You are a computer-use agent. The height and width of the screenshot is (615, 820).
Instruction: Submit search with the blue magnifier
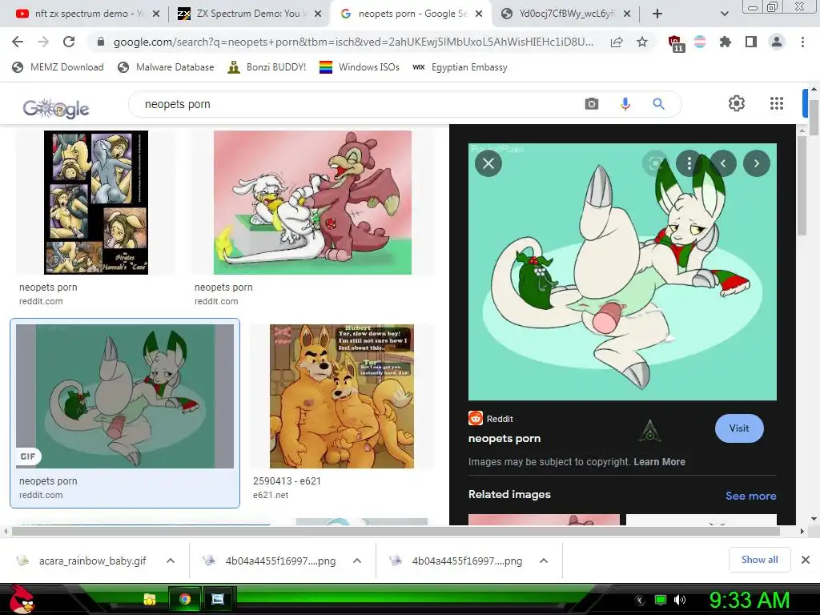pos(658,104)
